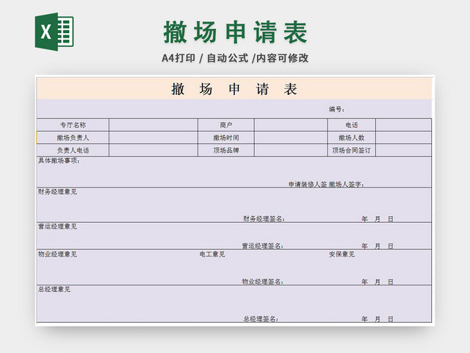Click the empty field beside 专厅名称
This screenshot has width=470, height=353.
click(x=153, y=125)
